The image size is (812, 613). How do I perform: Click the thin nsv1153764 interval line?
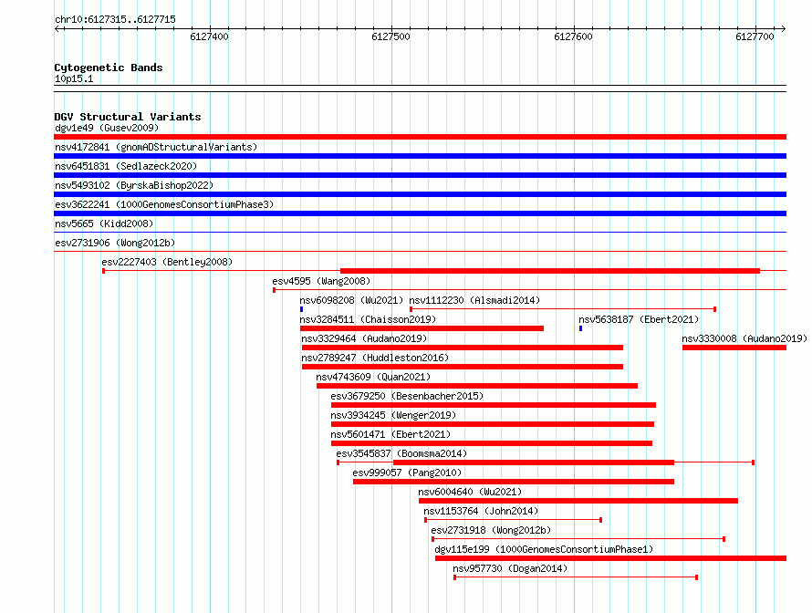513,520
